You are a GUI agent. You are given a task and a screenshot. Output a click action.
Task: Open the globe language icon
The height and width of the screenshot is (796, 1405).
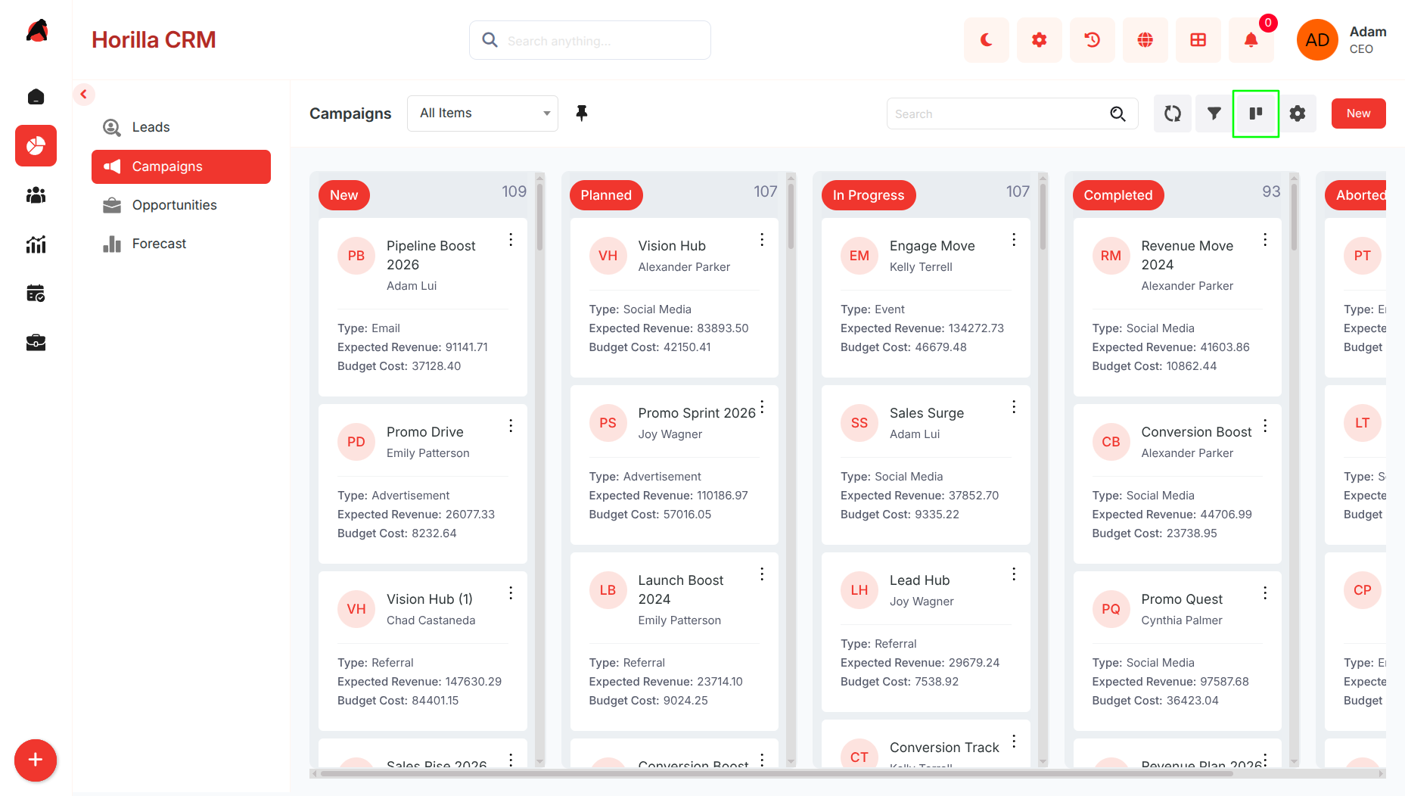pyautogui.click(x=1145, y=40)
